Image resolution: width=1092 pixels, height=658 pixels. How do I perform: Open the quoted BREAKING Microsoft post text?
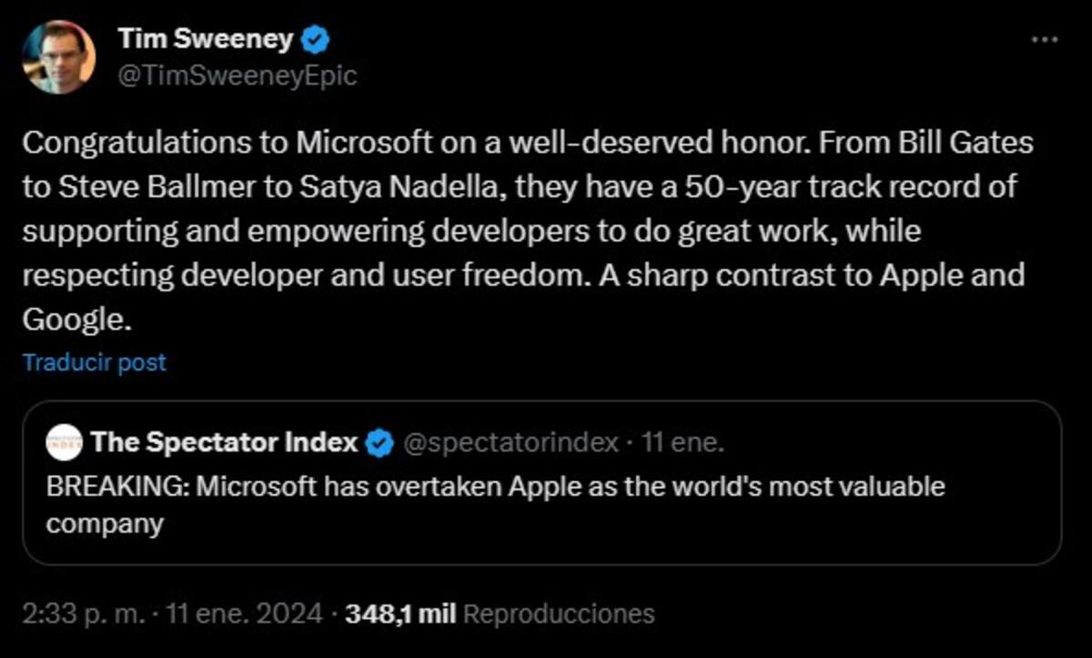(x=496, y=505)
